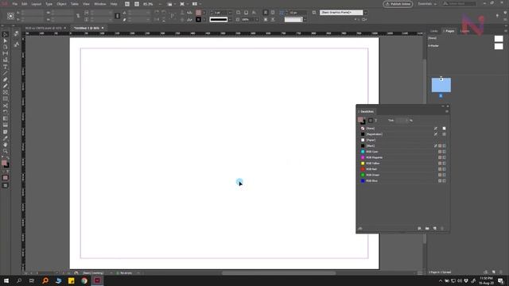
Task: Click the Adobe Stock search field
Action: pyautogui.click(x=460, y=4)
